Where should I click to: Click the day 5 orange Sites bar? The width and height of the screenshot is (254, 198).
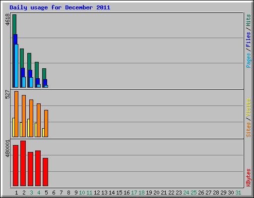(46, 123)
